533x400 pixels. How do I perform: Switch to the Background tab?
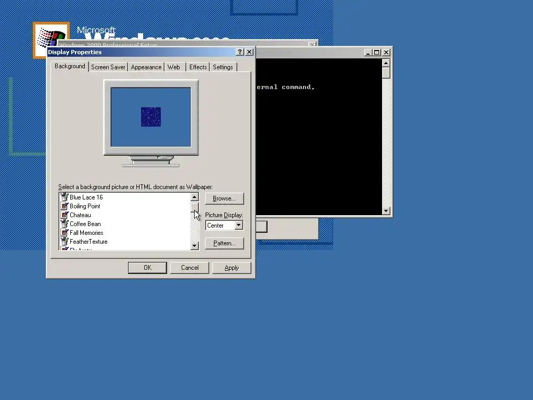coord(70,66)
